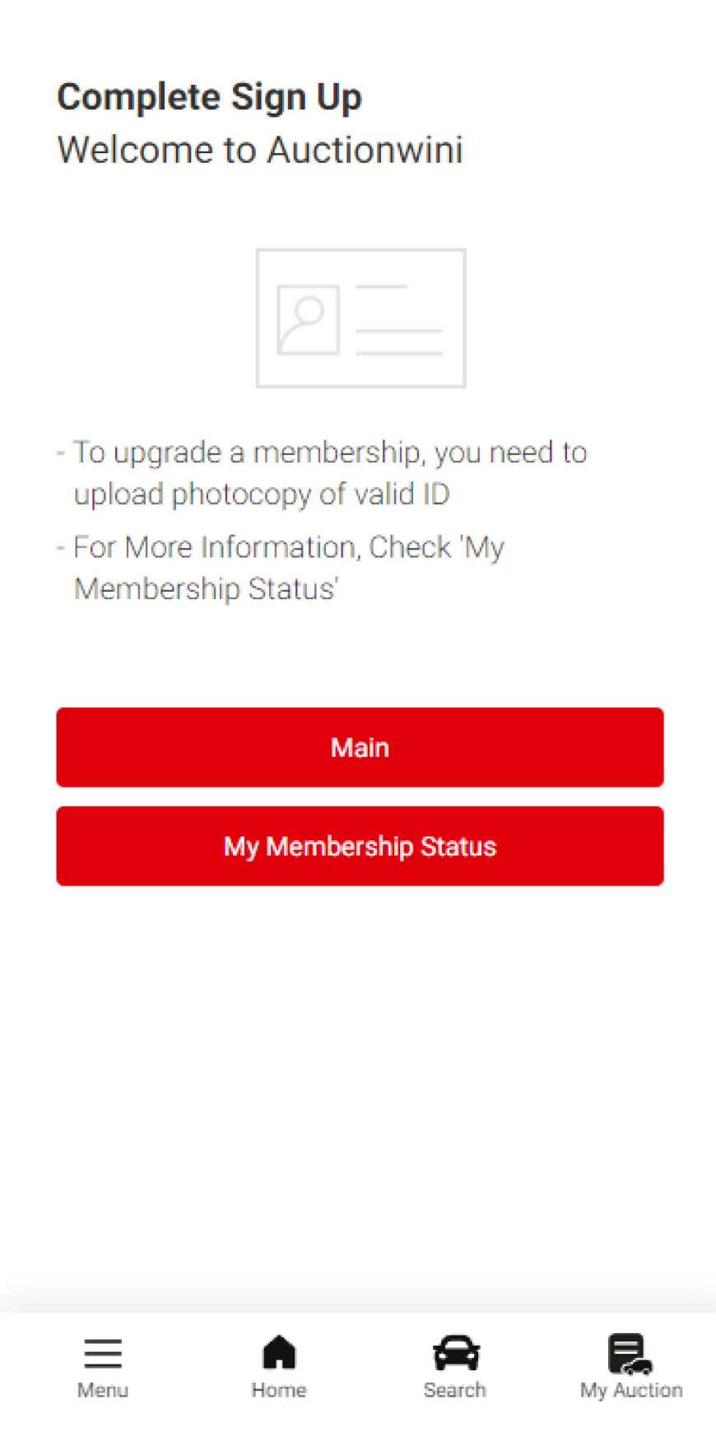Image resolution: width=716 pixels, height=1432 pixels.
Task: Click the 'To upgrade a membership' line
Action: [330, 453]
